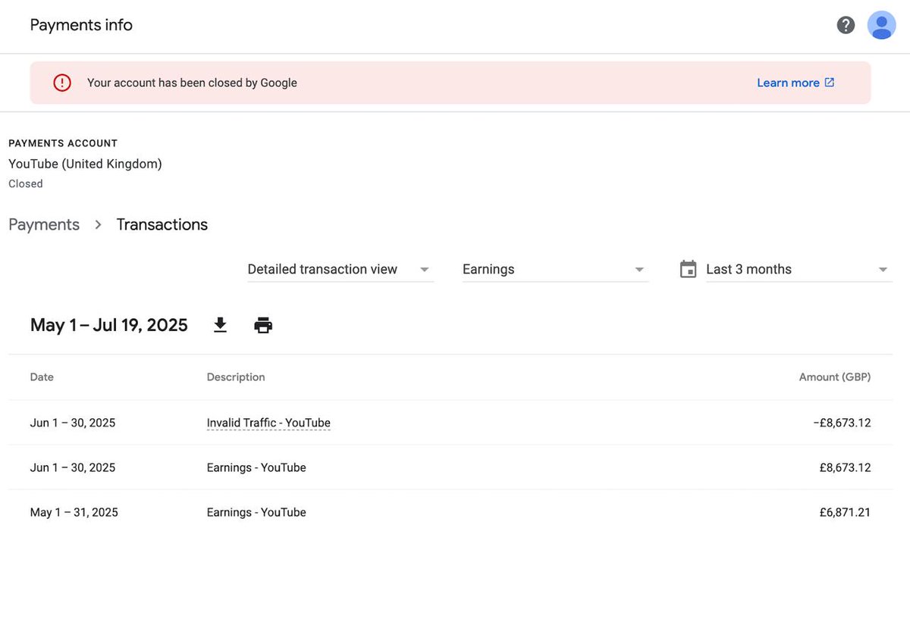Select the positive £8,673.12 earnings amount
This screenshot has height=628, width=910.
pos(845,467)
